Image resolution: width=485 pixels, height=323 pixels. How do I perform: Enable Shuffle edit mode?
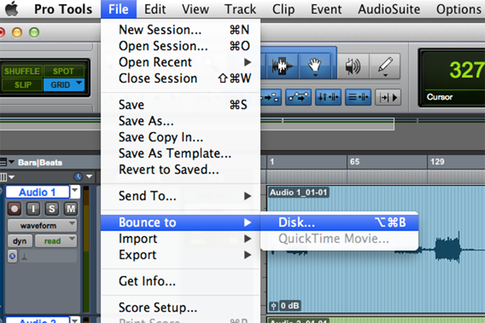(x=22, y=71)
